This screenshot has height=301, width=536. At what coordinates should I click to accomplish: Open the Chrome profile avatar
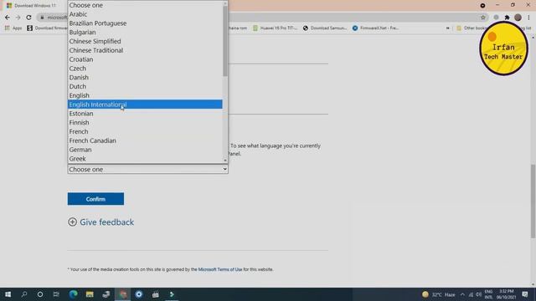point(518,18)
